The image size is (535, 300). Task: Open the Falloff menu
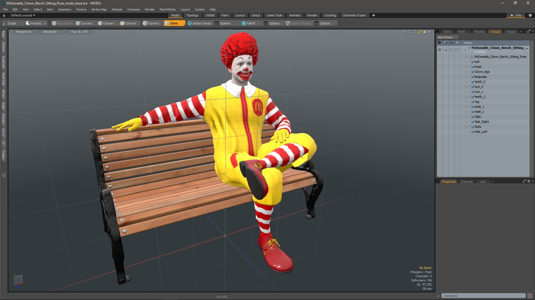point(249,23)
